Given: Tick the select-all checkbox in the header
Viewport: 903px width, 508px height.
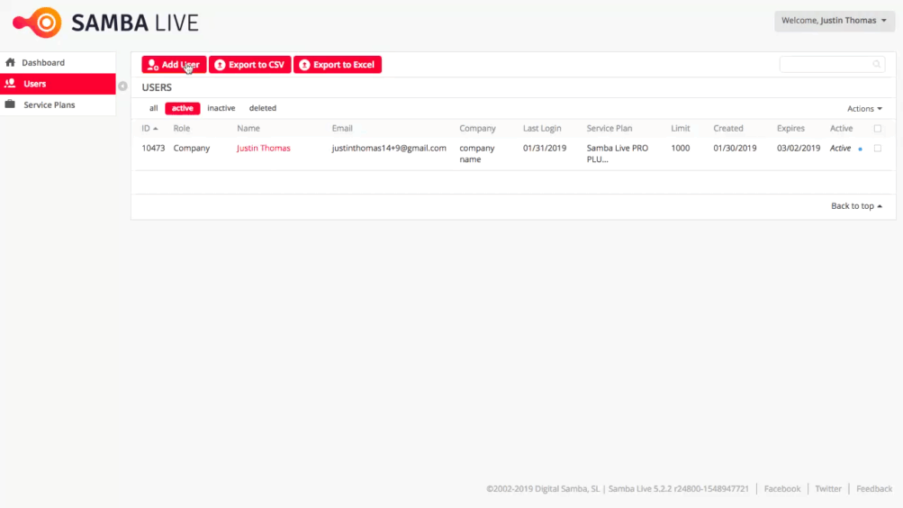Looking at the screenshot, I should click(878, 129).
